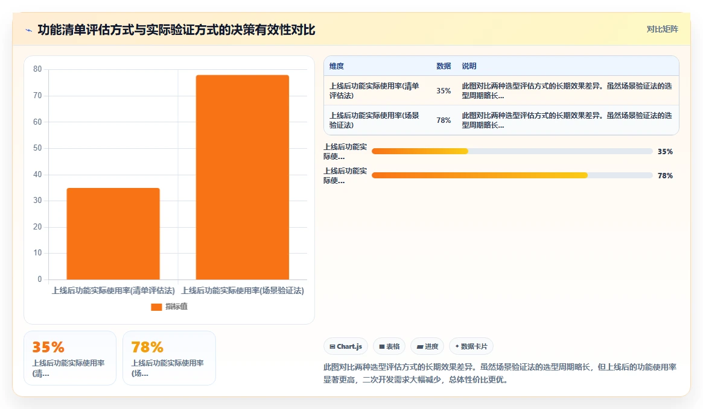Click the 40 y-axis tick label
This screenshot has width=703, height=409.
click(37, 174)
